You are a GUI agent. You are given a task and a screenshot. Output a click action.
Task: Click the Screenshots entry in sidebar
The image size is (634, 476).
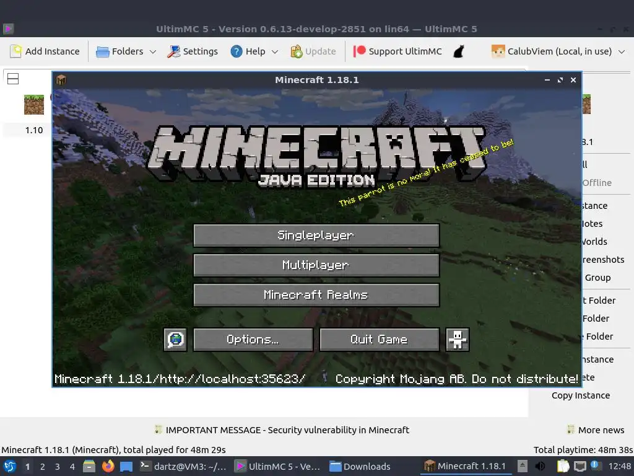click(603, 260)
